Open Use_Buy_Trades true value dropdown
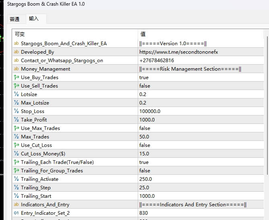The image size is (269, 220). click(144, 78)
